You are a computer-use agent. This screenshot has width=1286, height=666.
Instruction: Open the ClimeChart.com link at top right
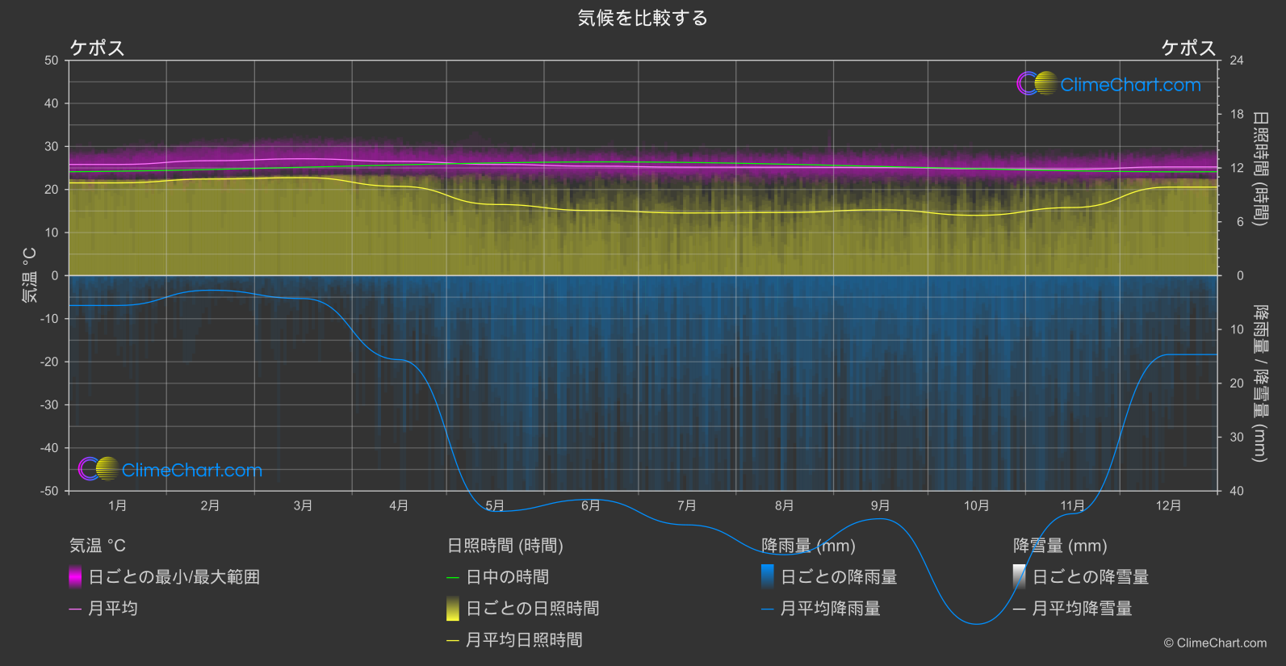[1130, 85]
